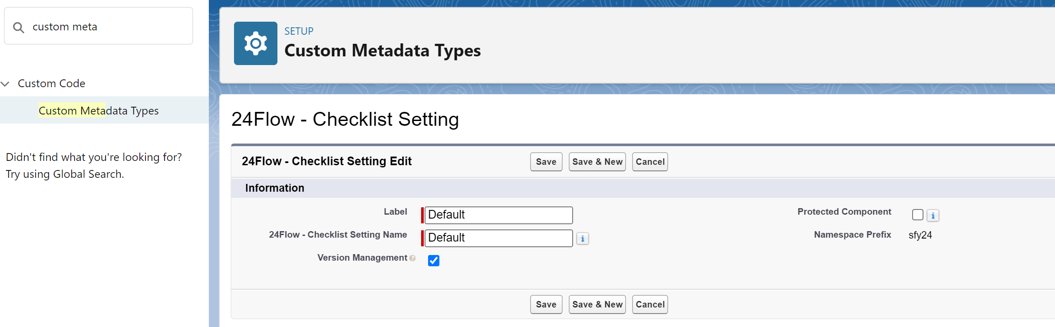Select the Custom Code category label
1055x327 pixels.
[x=51, y=83]
